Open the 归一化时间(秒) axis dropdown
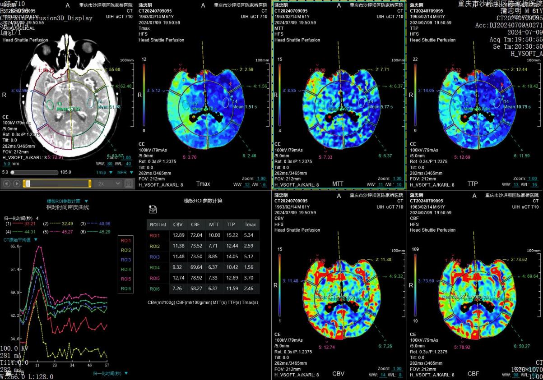 (125, 373)
